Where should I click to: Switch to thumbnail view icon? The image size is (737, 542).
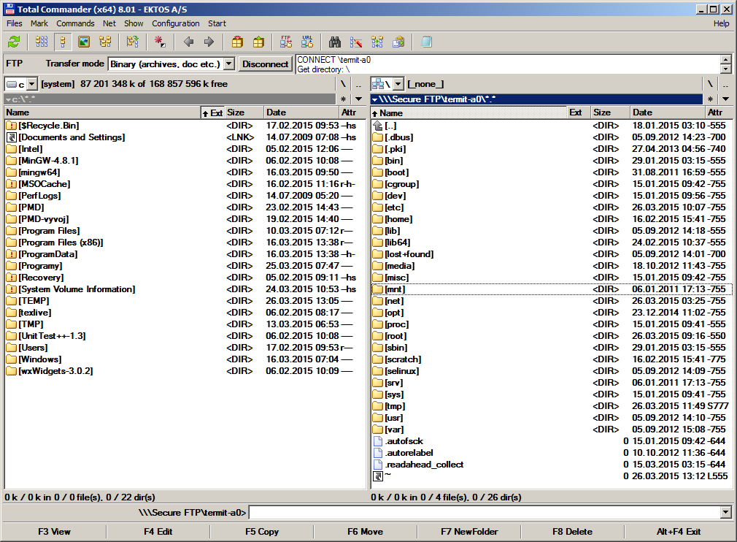point(84,42)
